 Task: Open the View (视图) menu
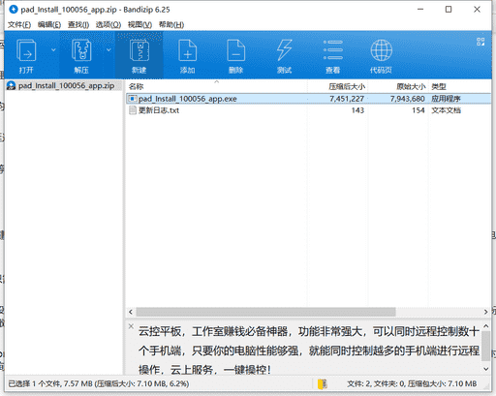coord(139,24)
